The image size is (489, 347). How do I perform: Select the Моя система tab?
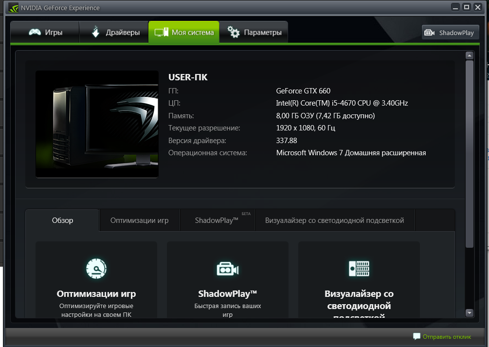184,32
